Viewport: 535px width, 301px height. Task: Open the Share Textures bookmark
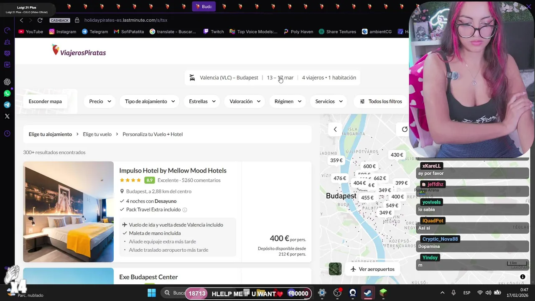[x=337, y=31]
